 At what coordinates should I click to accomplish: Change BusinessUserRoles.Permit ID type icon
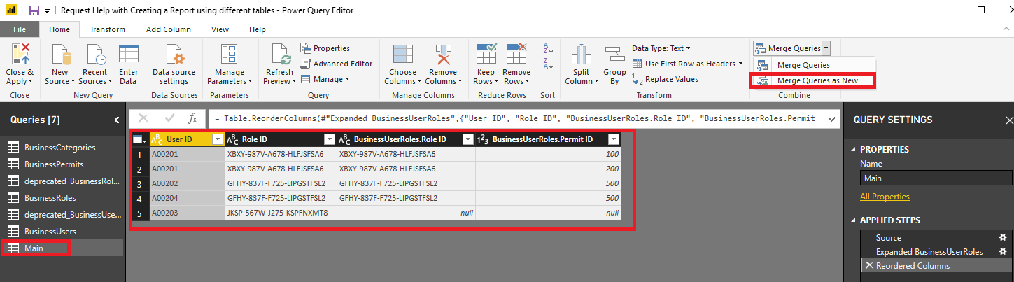[x=483, y=139]
